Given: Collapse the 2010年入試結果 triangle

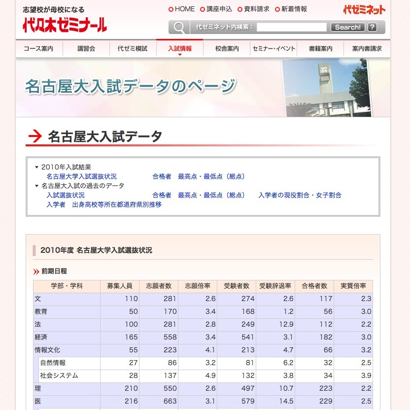Looking at the screenshot, I should 36,167.
